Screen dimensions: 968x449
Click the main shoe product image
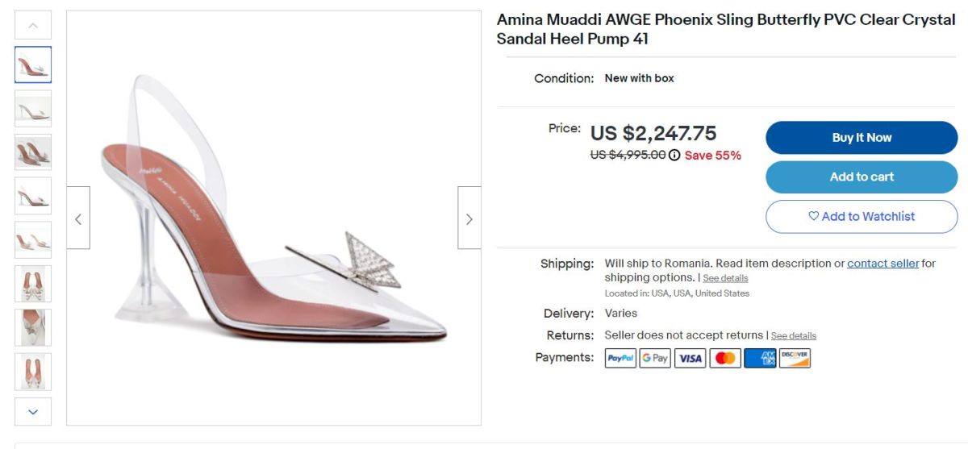pyautogui.click(x=274, y=218)
